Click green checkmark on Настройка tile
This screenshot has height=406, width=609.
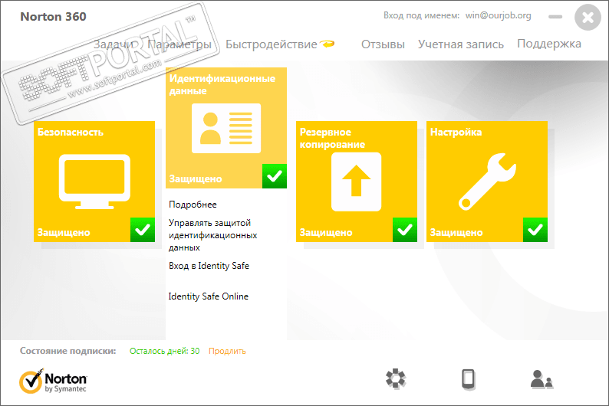535,230
